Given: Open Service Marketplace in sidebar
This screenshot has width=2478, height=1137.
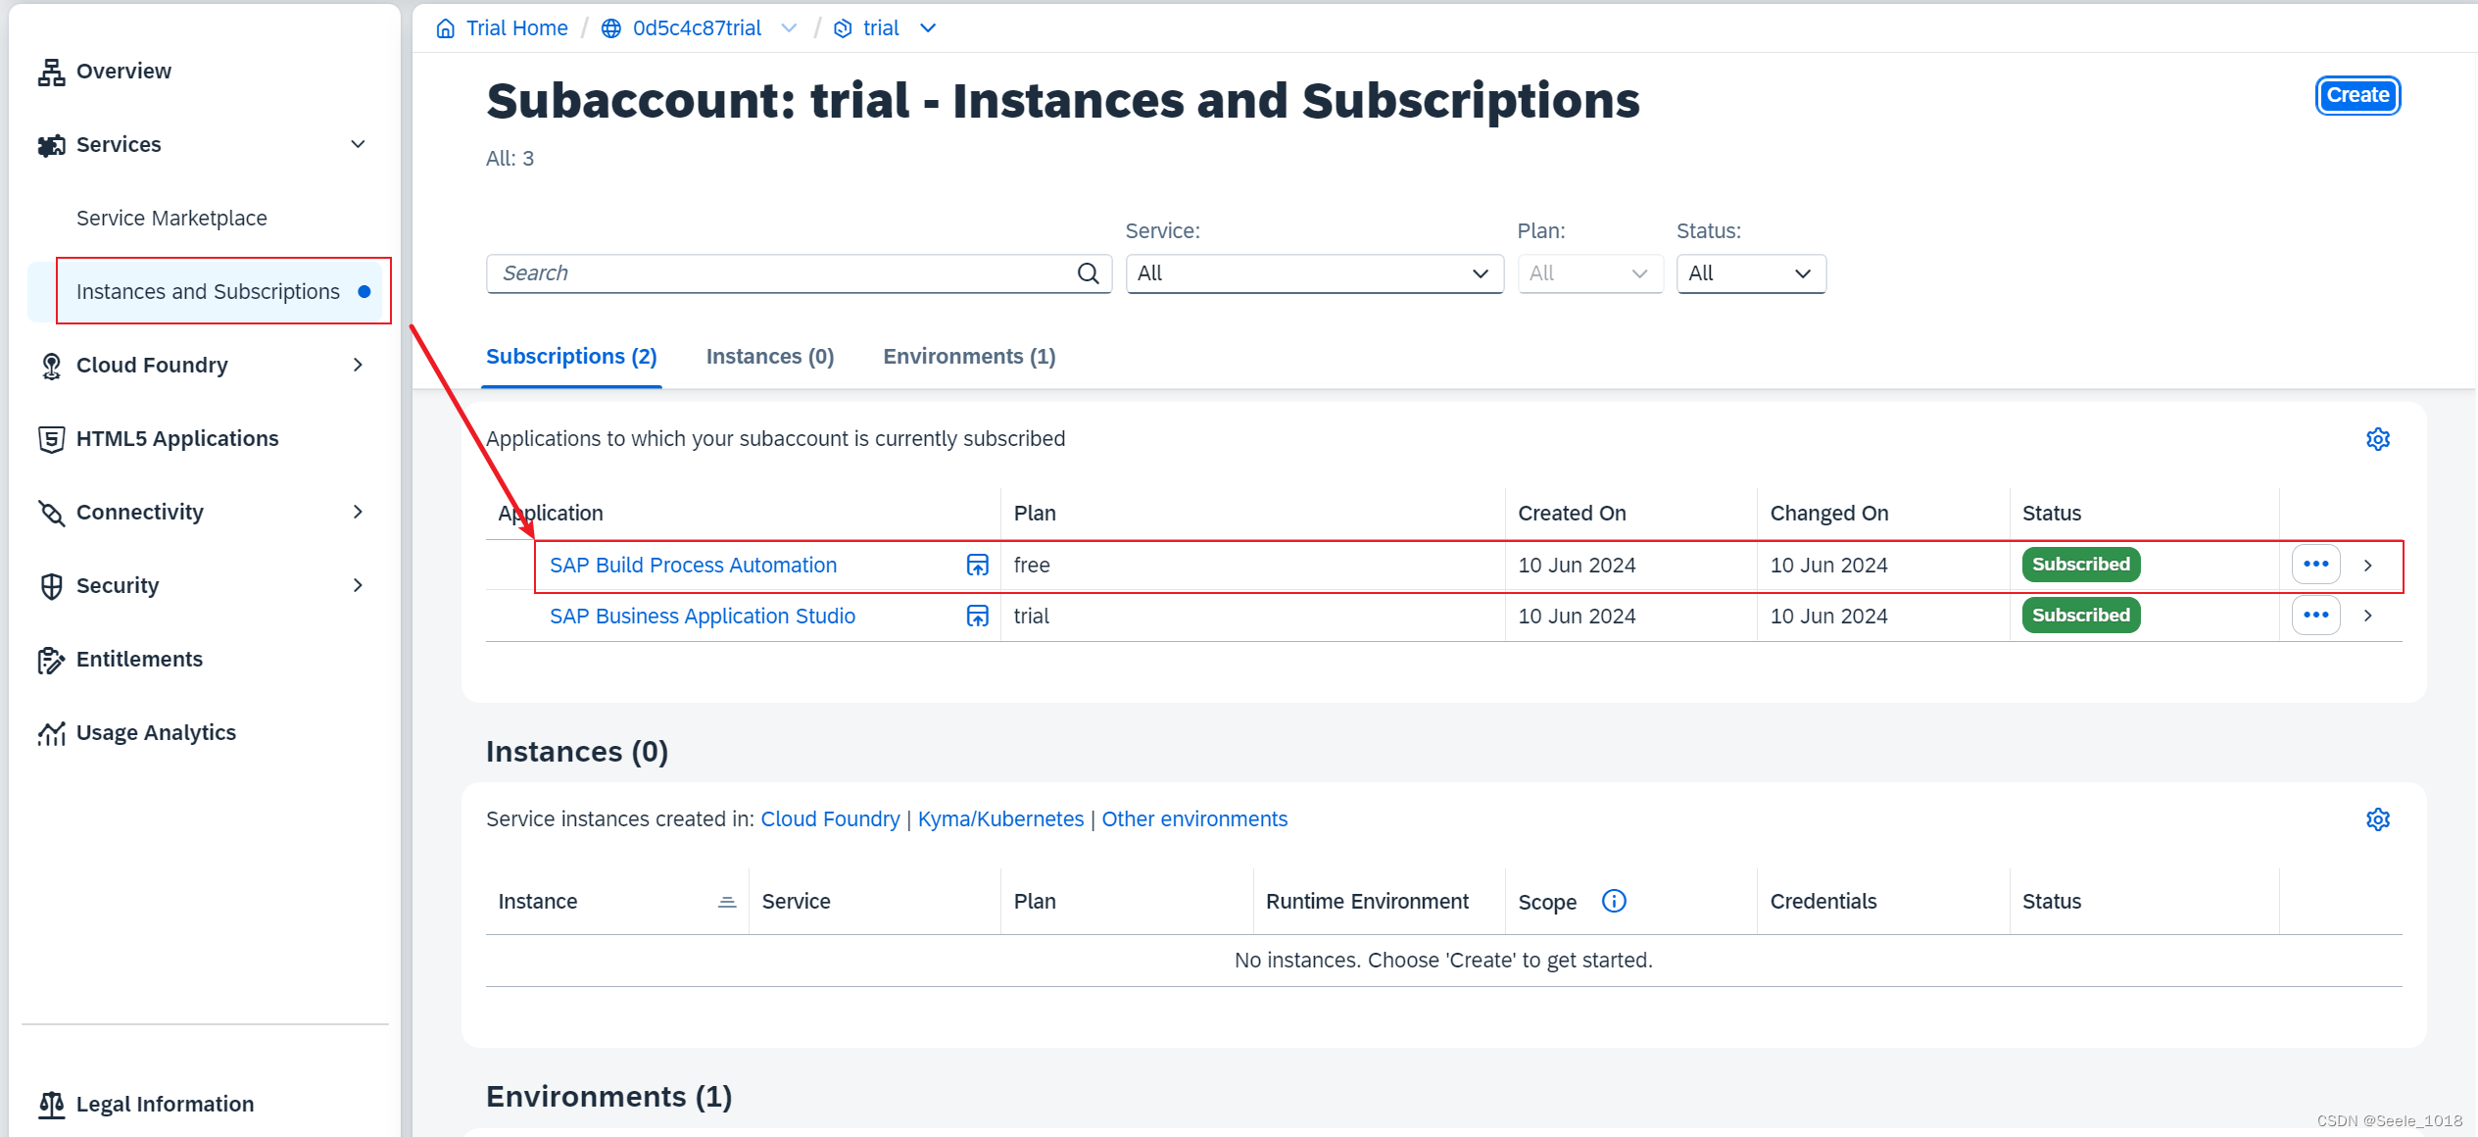Looking at the screenshot, I should pos(171,219).
